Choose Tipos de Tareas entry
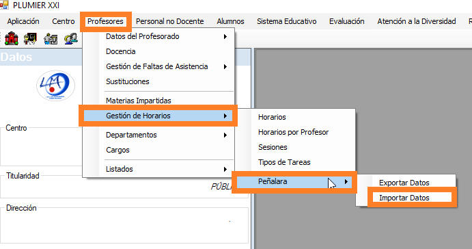 (x=295, y=162)
